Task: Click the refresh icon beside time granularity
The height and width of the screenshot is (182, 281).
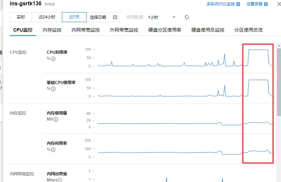Action: click(187, 17)
